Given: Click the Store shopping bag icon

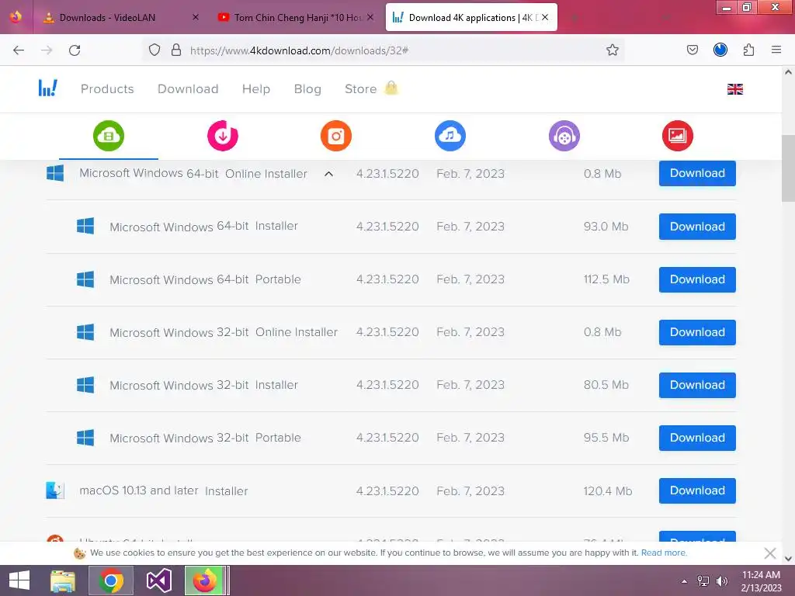Looking at the screenshot, I should tap(391, 88).
